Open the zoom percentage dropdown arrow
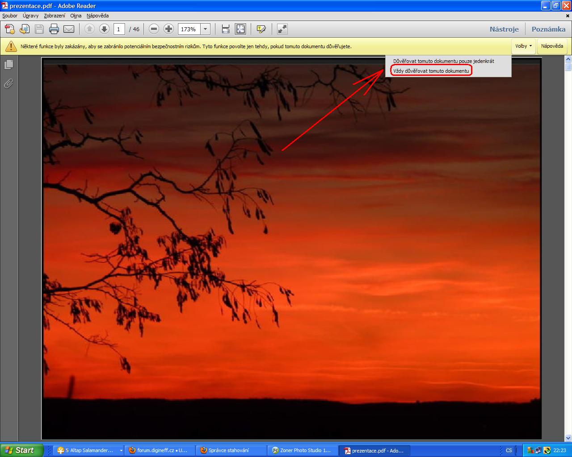This screenshot has width=572, height=457. (x=205, y=29)
